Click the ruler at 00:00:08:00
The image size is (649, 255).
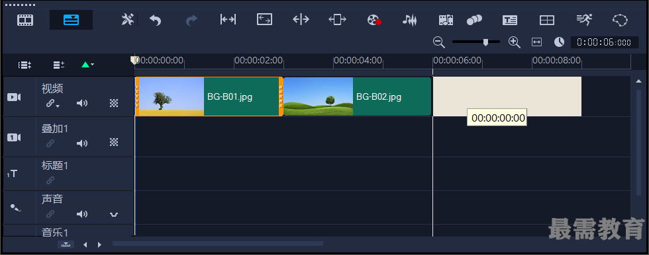pyautogui.click(x=557, y=61)
